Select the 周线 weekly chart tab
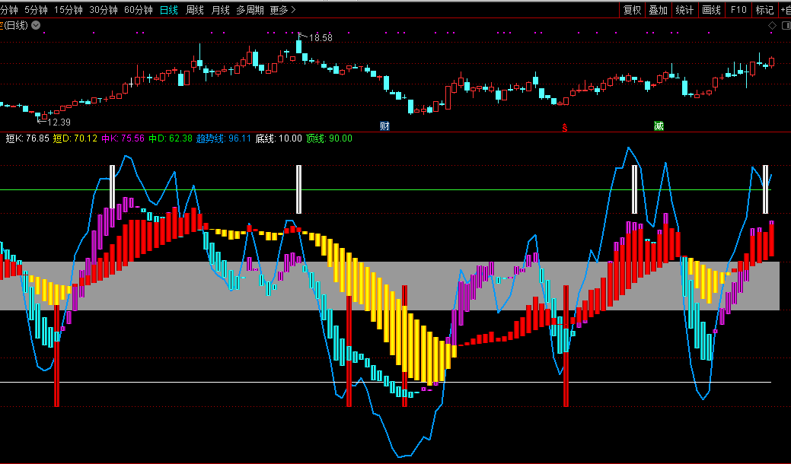The height and width of the screenshot is (464, 791). pos(195,10)
